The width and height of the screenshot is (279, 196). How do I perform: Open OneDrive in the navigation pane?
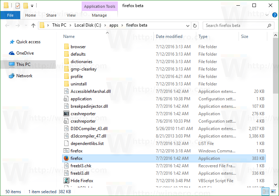pyautogui.click(x=25, y=53)
